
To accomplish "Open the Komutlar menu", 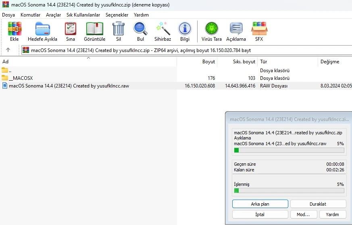I will (30, 15).
